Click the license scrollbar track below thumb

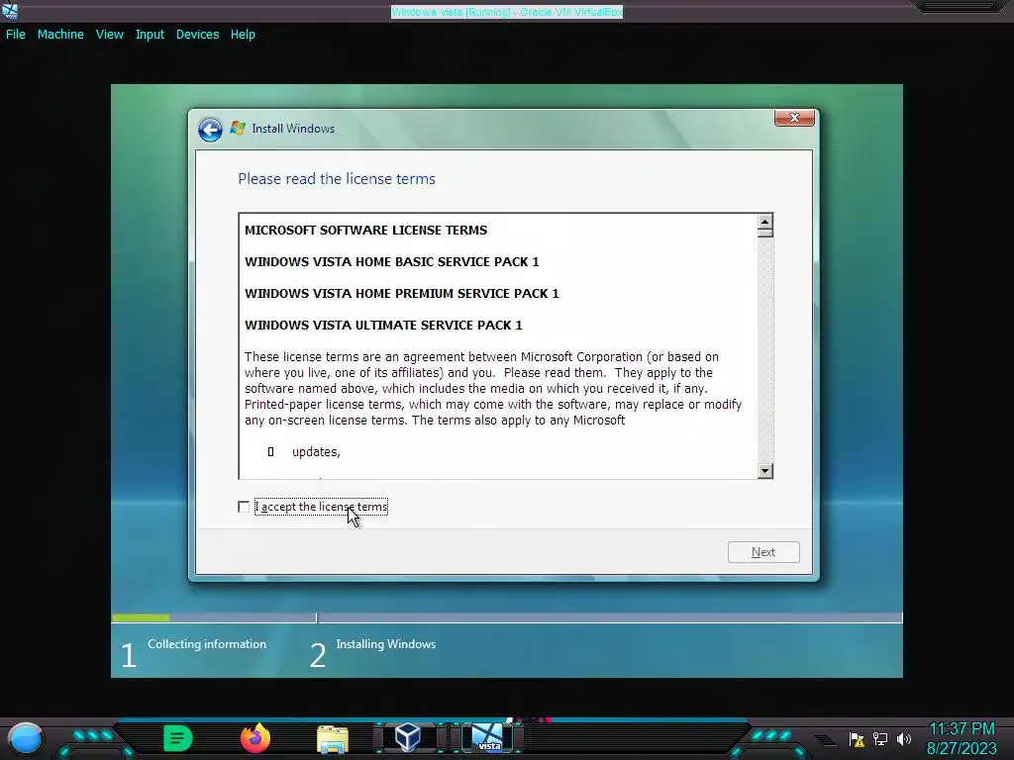click(765, 350)
